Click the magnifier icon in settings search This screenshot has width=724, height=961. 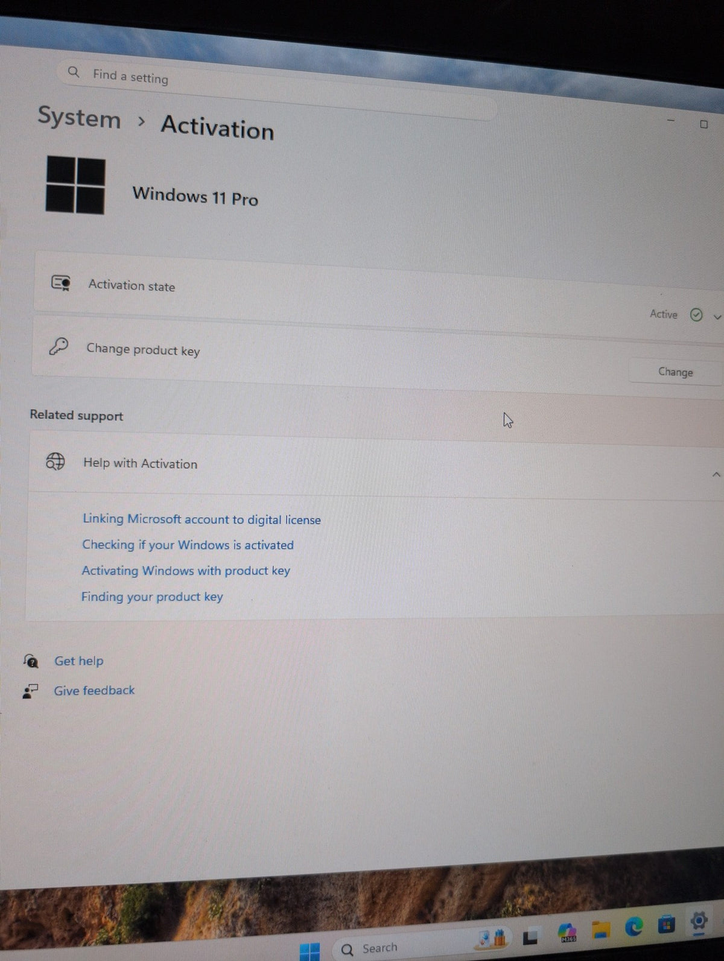[74, 72]
